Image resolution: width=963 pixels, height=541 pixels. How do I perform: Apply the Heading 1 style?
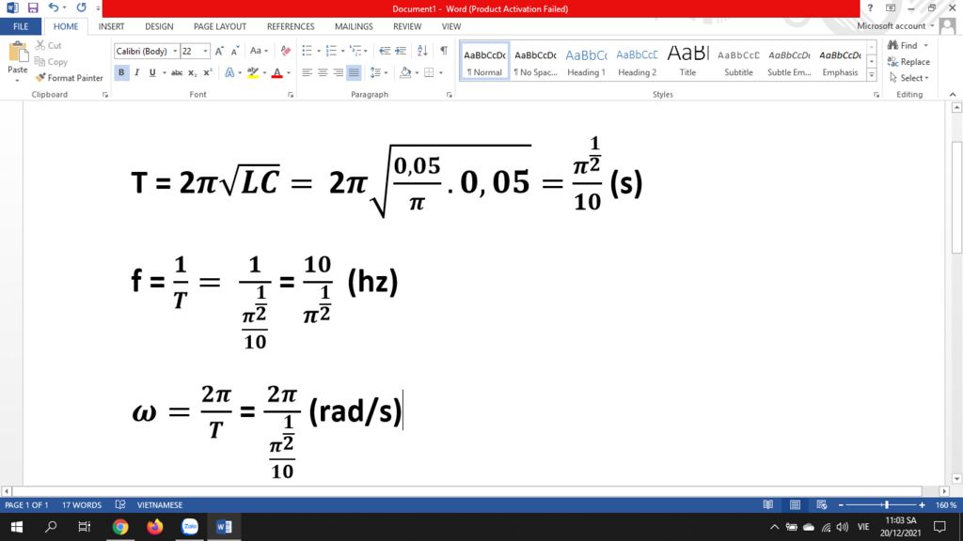[586, 61]
